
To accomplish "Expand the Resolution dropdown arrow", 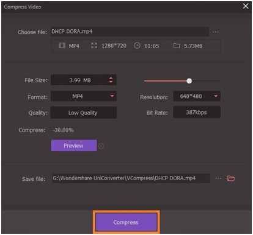I will 216,96.
